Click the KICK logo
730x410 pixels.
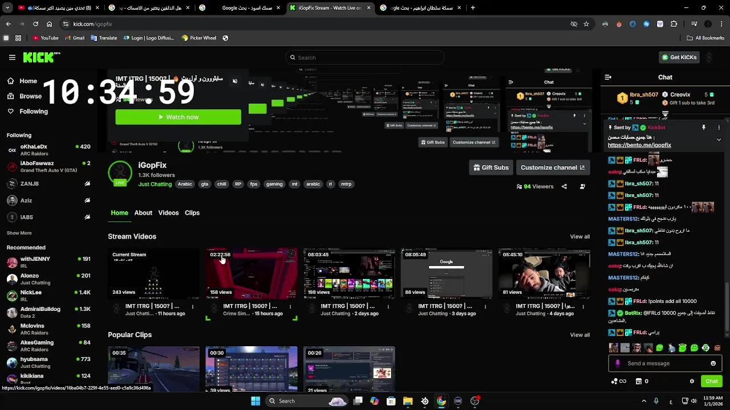[x=41, y=57]
